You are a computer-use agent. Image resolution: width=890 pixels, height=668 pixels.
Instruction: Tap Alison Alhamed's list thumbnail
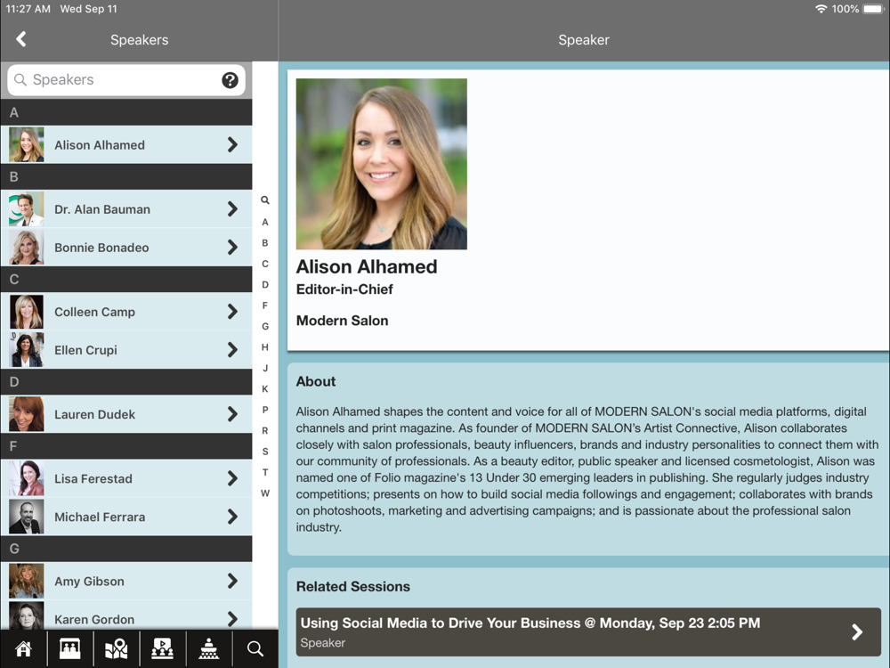26,144
